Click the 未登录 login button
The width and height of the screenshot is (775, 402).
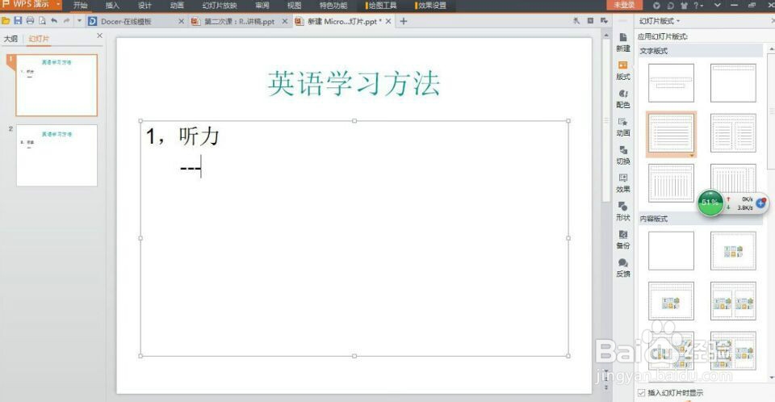pos(624,5)
